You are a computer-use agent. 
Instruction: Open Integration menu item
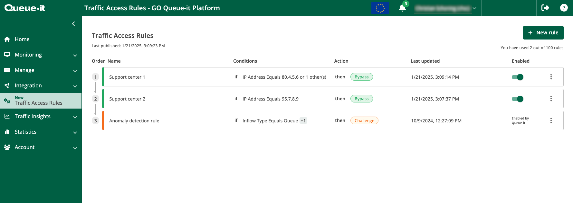41,85
